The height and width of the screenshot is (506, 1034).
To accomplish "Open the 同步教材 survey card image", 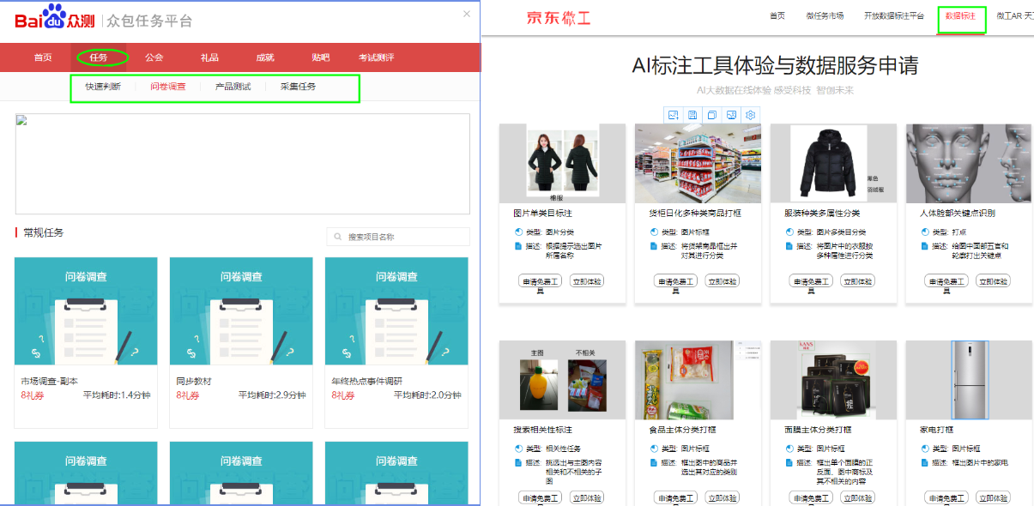I will point(241,311).
